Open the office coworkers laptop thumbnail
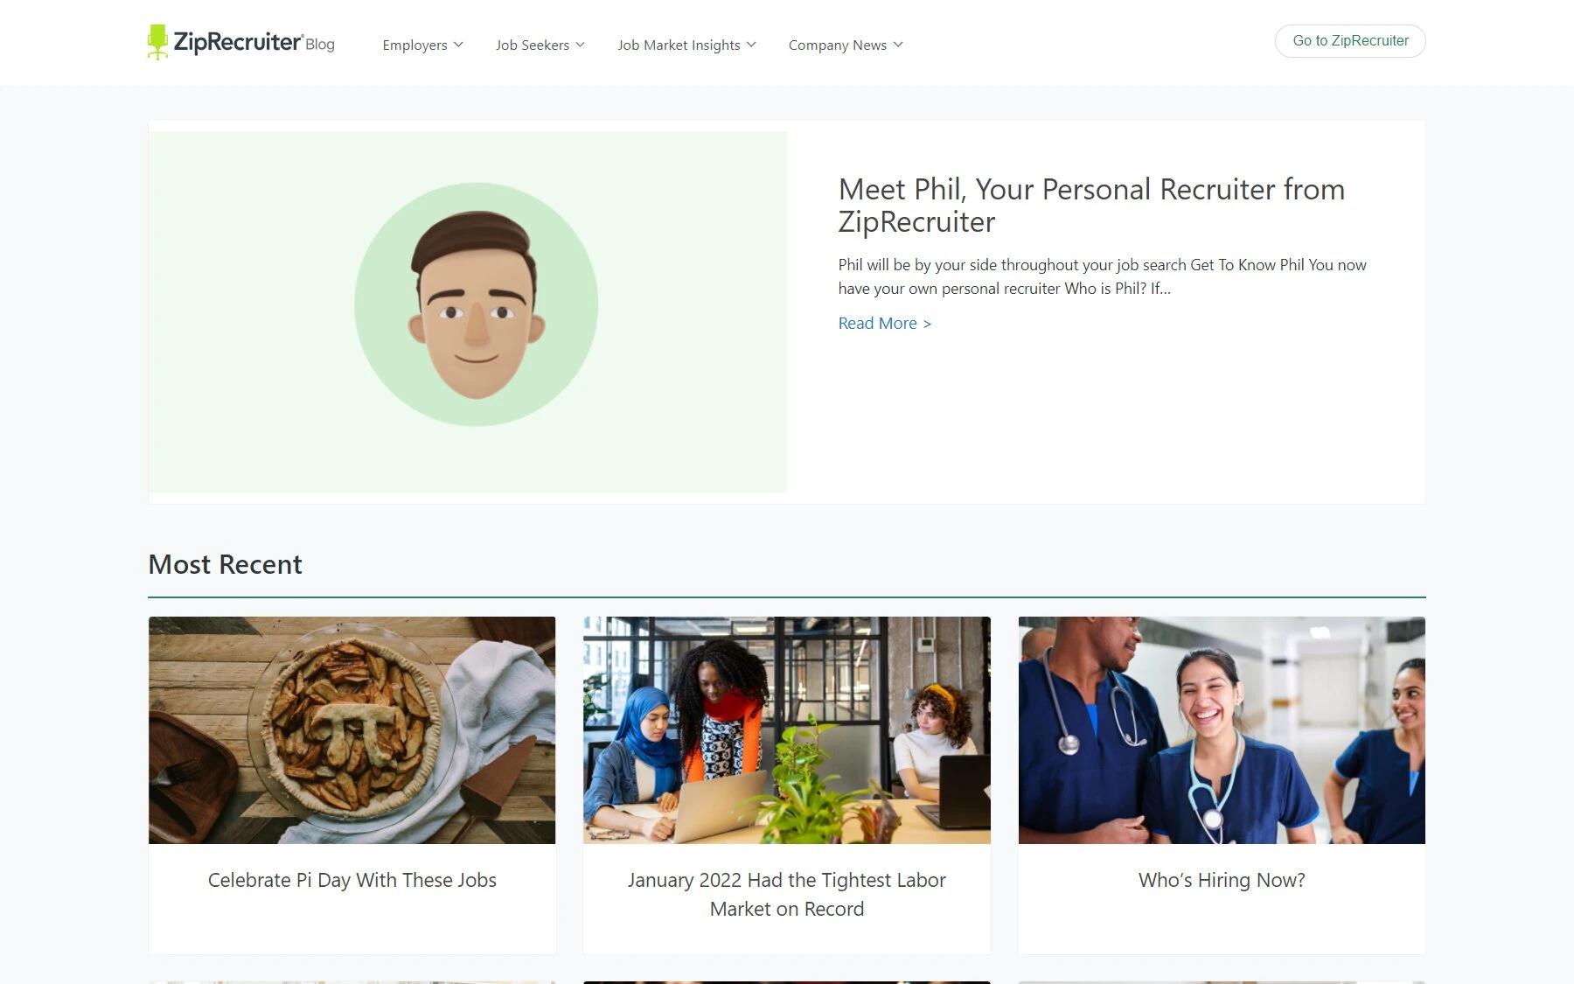Image resolution: width=1574 pixels, height=984 pixels. point(787,730)
